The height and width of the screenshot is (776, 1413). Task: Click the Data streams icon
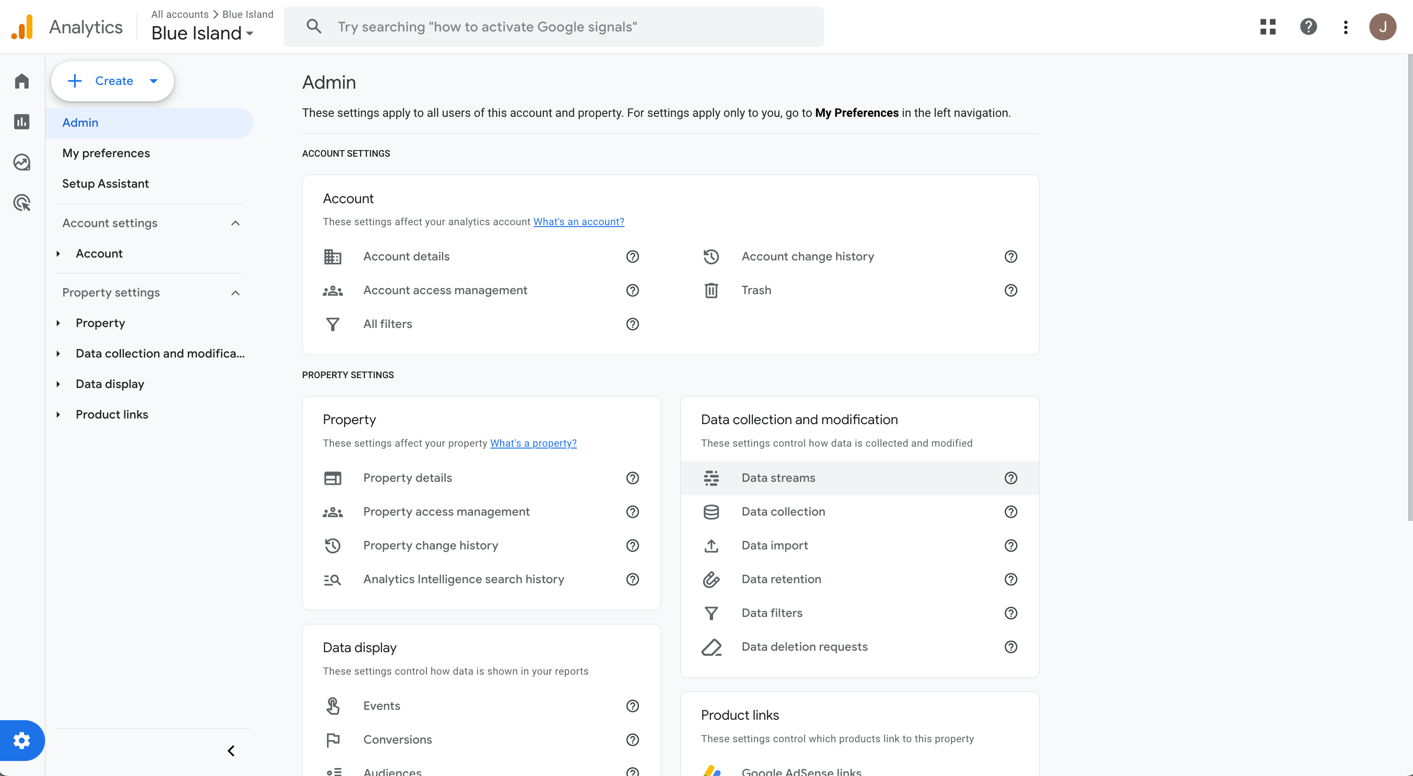(x=711, y=478)
